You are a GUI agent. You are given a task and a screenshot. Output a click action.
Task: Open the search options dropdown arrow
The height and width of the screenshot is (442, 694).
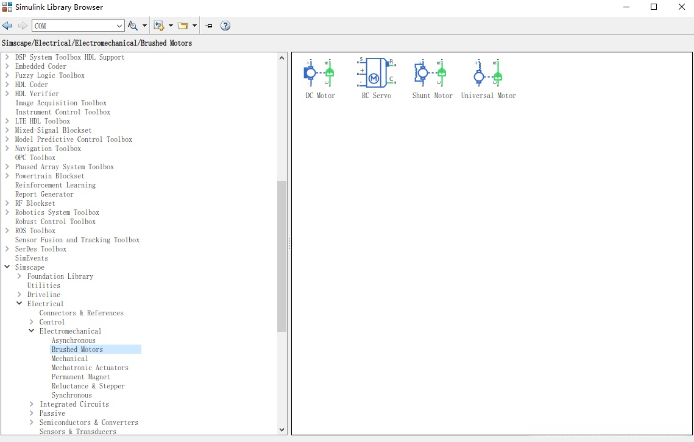click(144, 26)
